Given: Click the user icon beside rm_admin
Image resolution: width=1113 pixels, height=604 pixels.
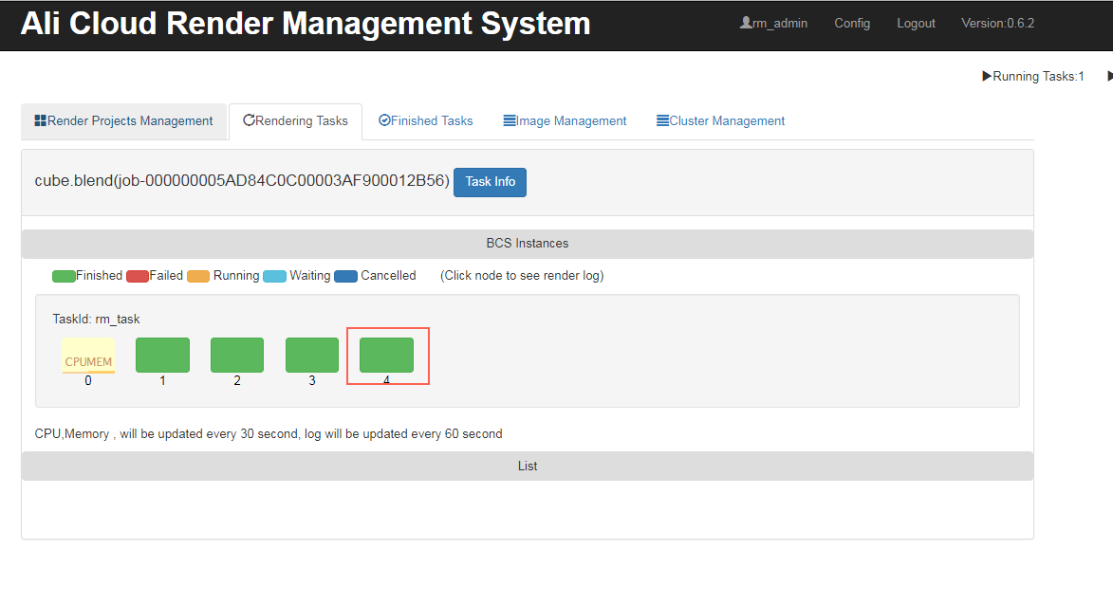Looking at the screenshot, I should 745,23.
